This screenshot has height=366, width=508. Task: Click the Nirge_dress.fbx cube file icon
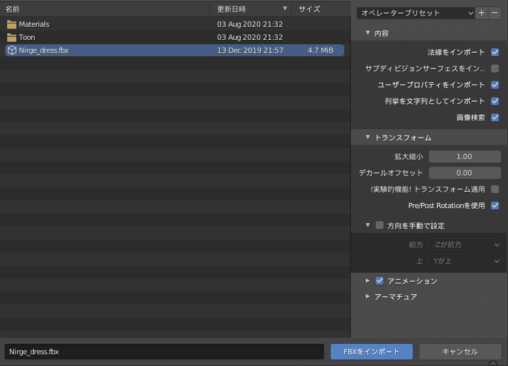point(12,50)
